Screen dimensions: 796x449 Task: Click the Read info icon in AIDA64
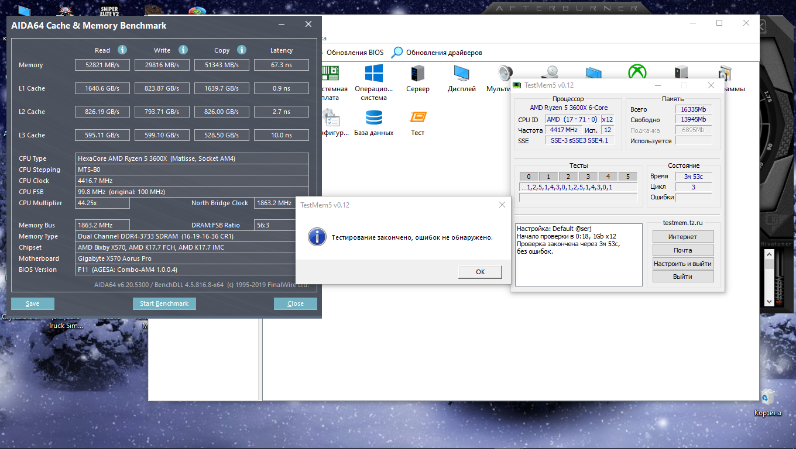pos(122,50)
